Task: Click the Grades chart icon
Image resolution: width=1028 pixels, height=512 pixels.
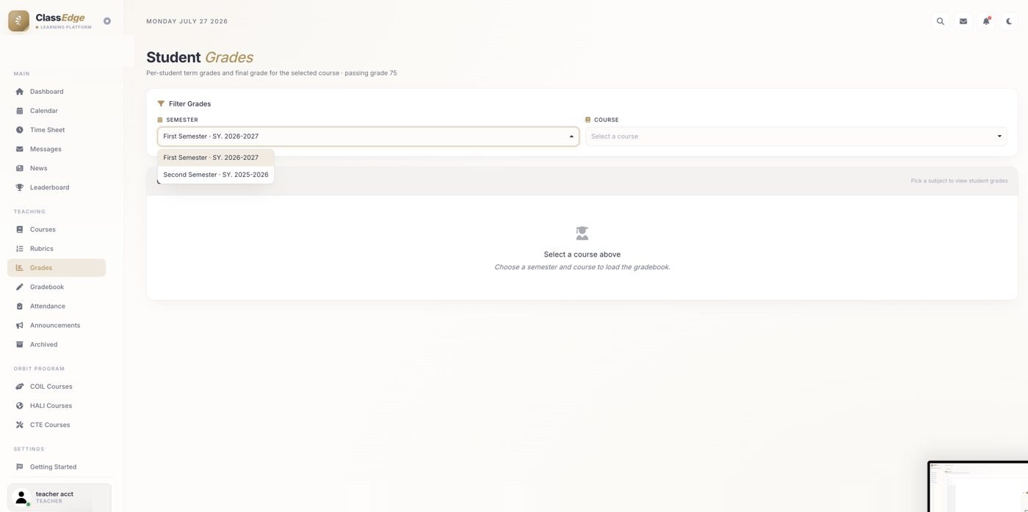Action: [20, 268]
